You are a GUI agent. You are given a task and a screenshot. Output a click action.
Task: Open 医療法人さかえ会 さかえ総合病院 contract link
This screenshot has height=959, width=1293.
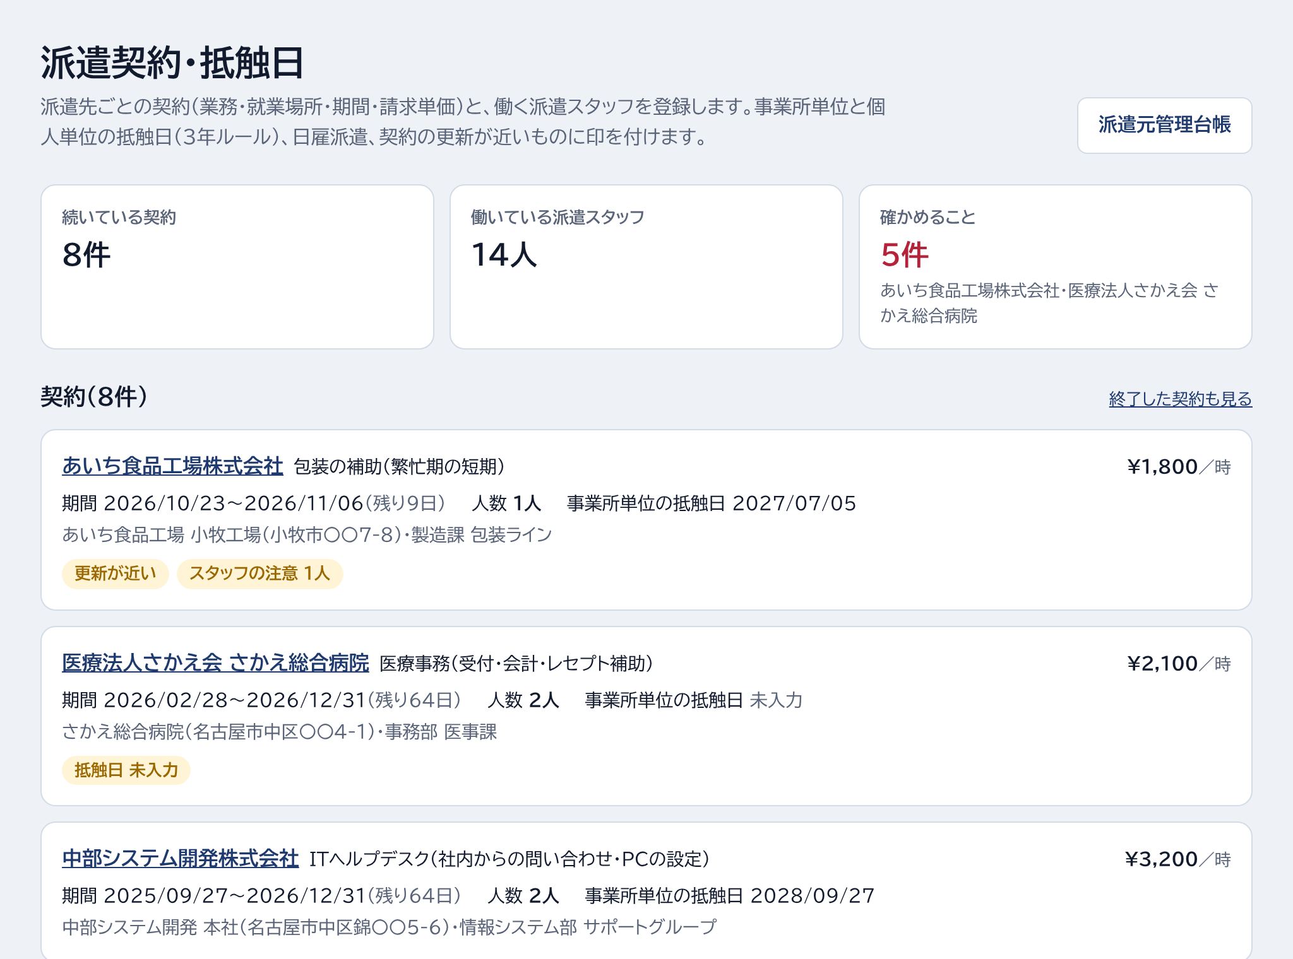click(215, 663)
